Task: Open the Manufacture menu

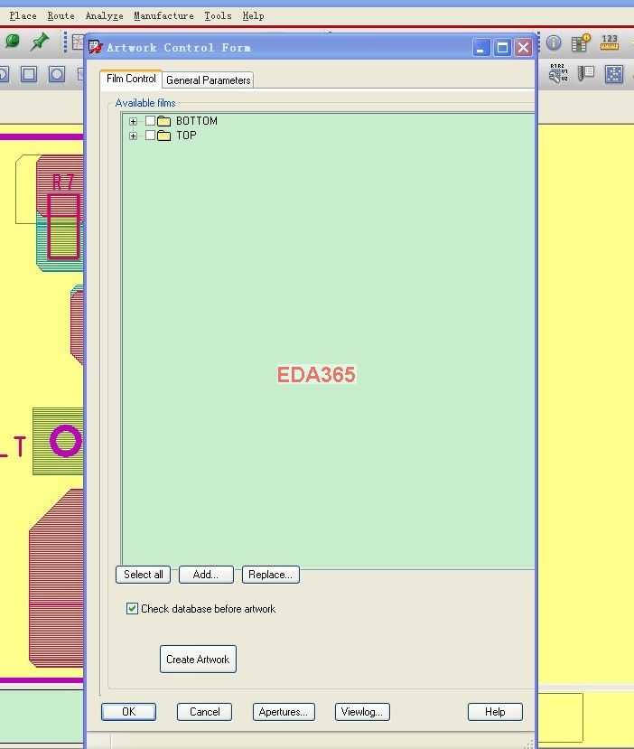Action: (163, 15)
